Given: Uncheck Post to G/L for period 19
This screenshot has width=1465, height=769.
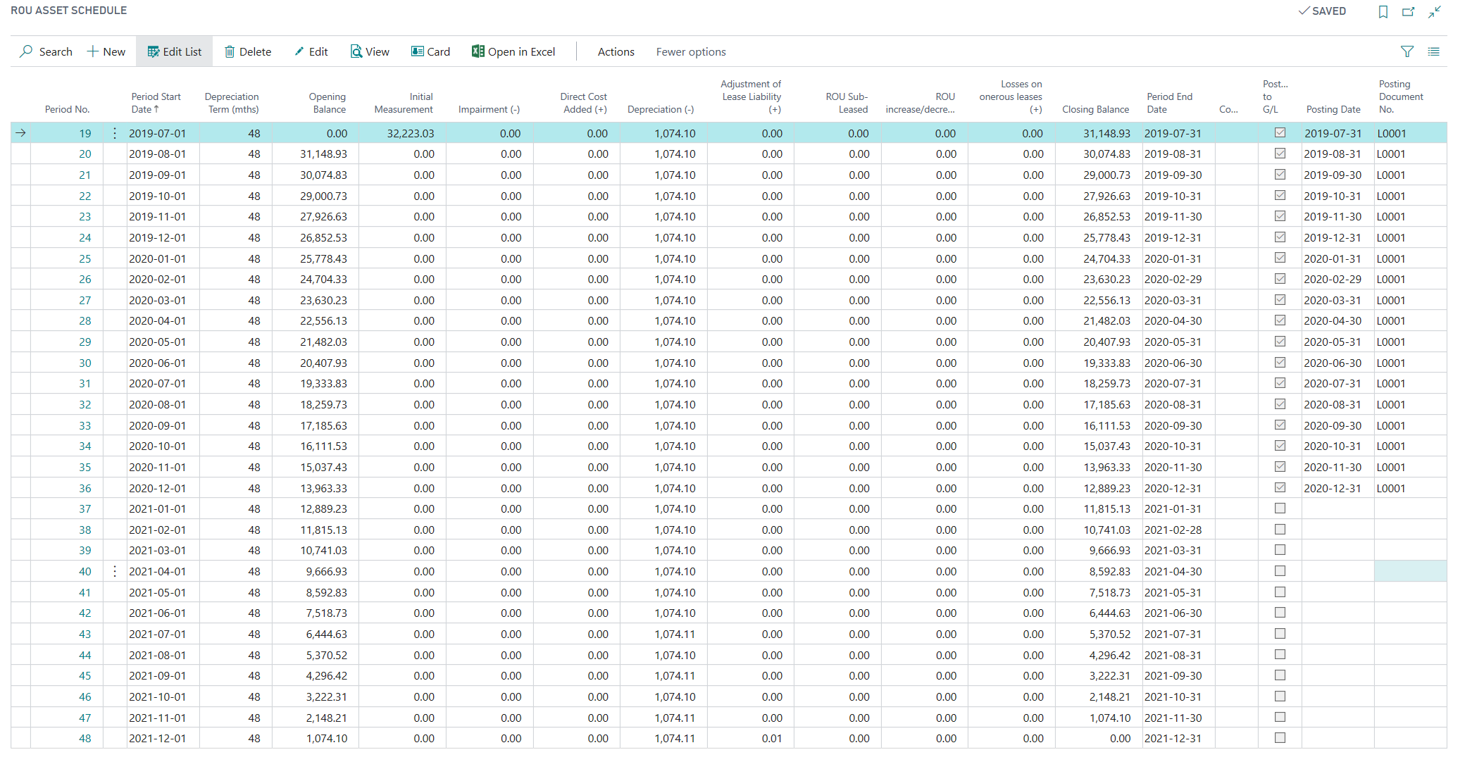Looking at the screenshot, I should 1280,132.
